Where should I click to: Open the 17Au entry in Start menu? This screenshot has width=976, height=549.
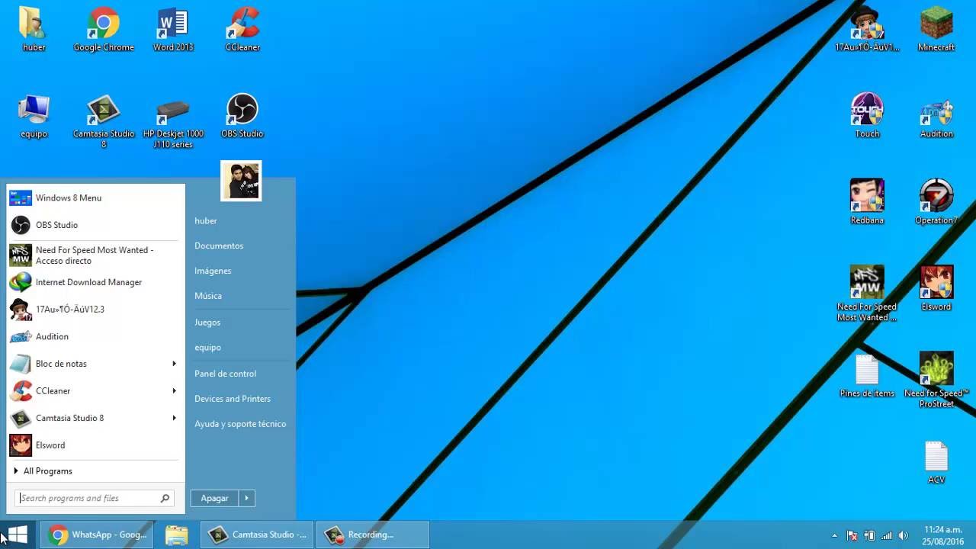click(95, 310)
